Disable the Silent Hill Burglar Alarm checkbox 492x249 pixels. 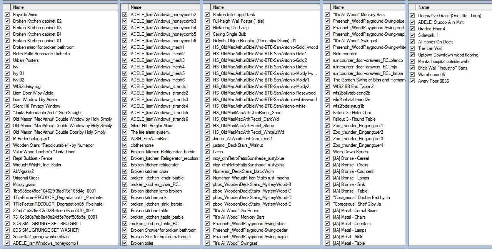125,126
